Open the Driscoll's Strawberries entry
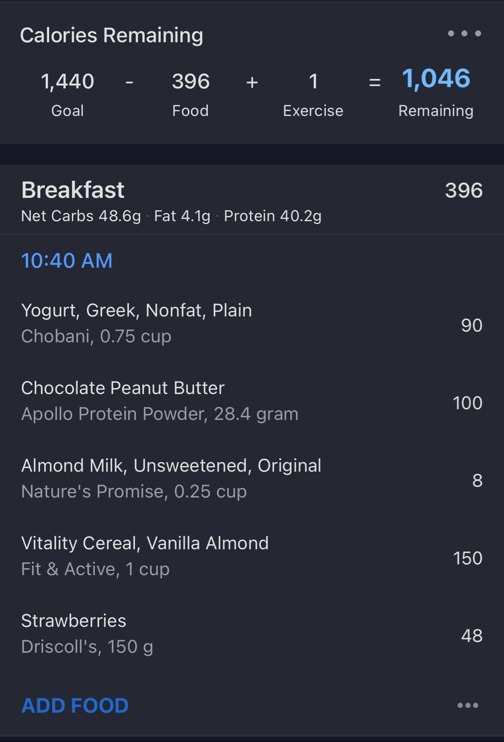Viewport: 504px width, 742px height. coord(252,634)
